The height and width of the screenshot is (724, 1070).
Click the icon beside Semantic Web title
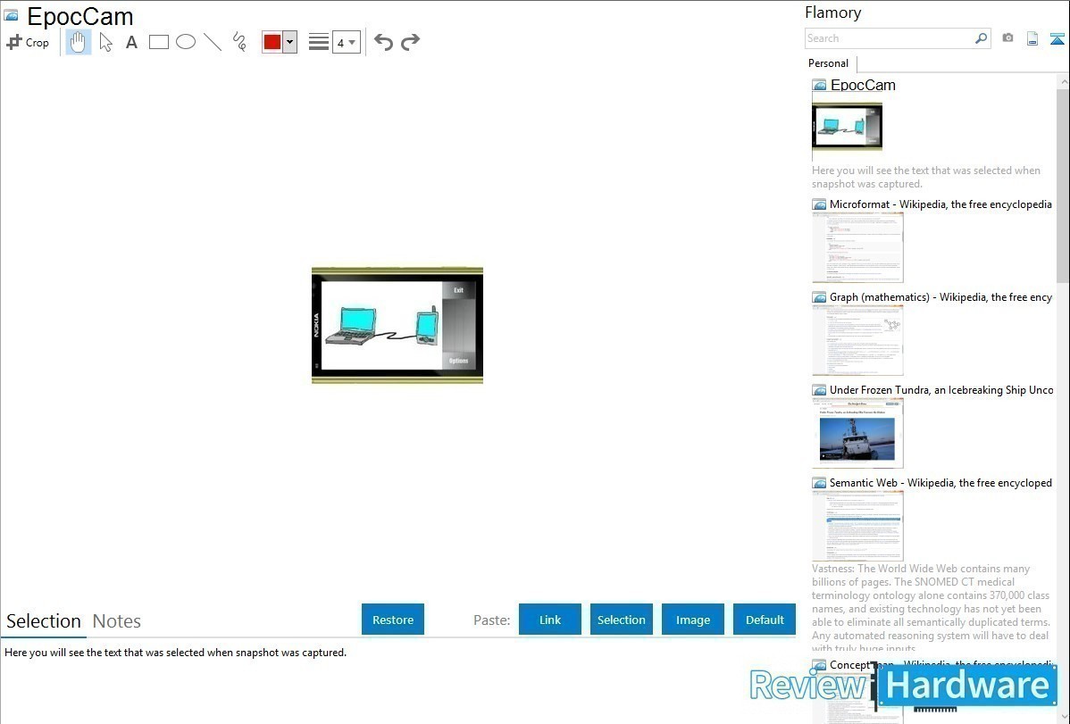point(820,483)
